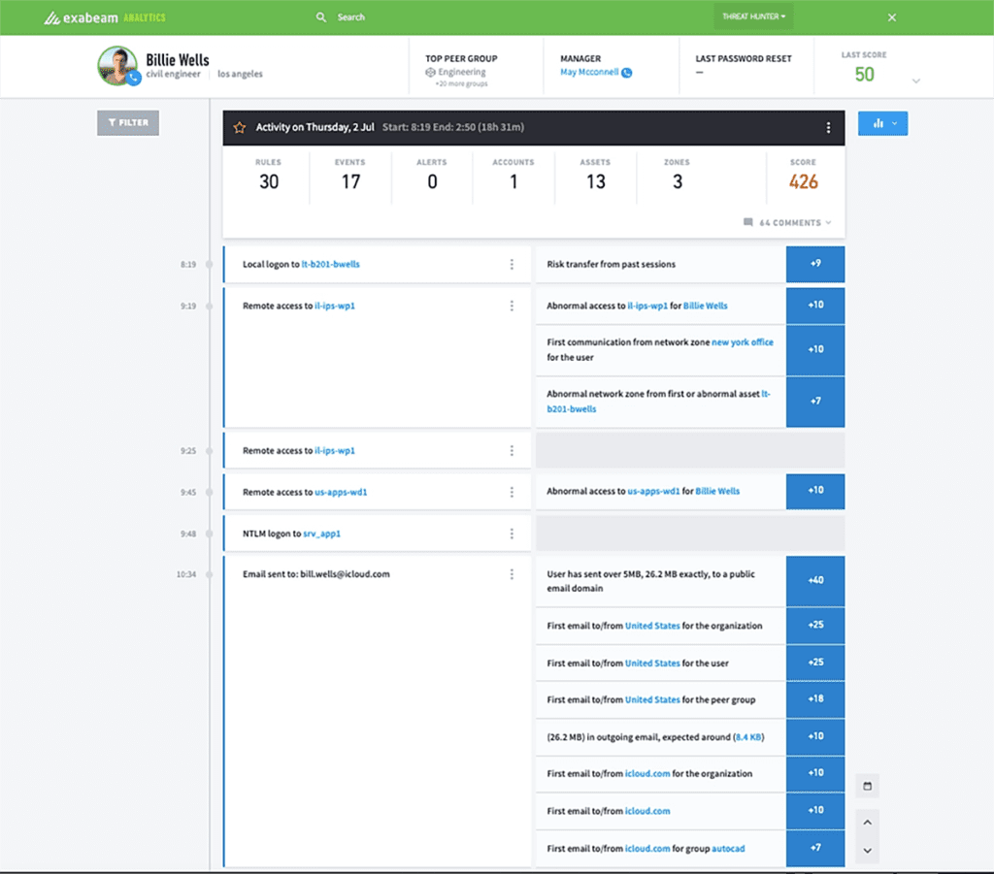Screen dimensions: 994x874
Task: Open options menu for Email sent event
Action: (x=512, y=574)
